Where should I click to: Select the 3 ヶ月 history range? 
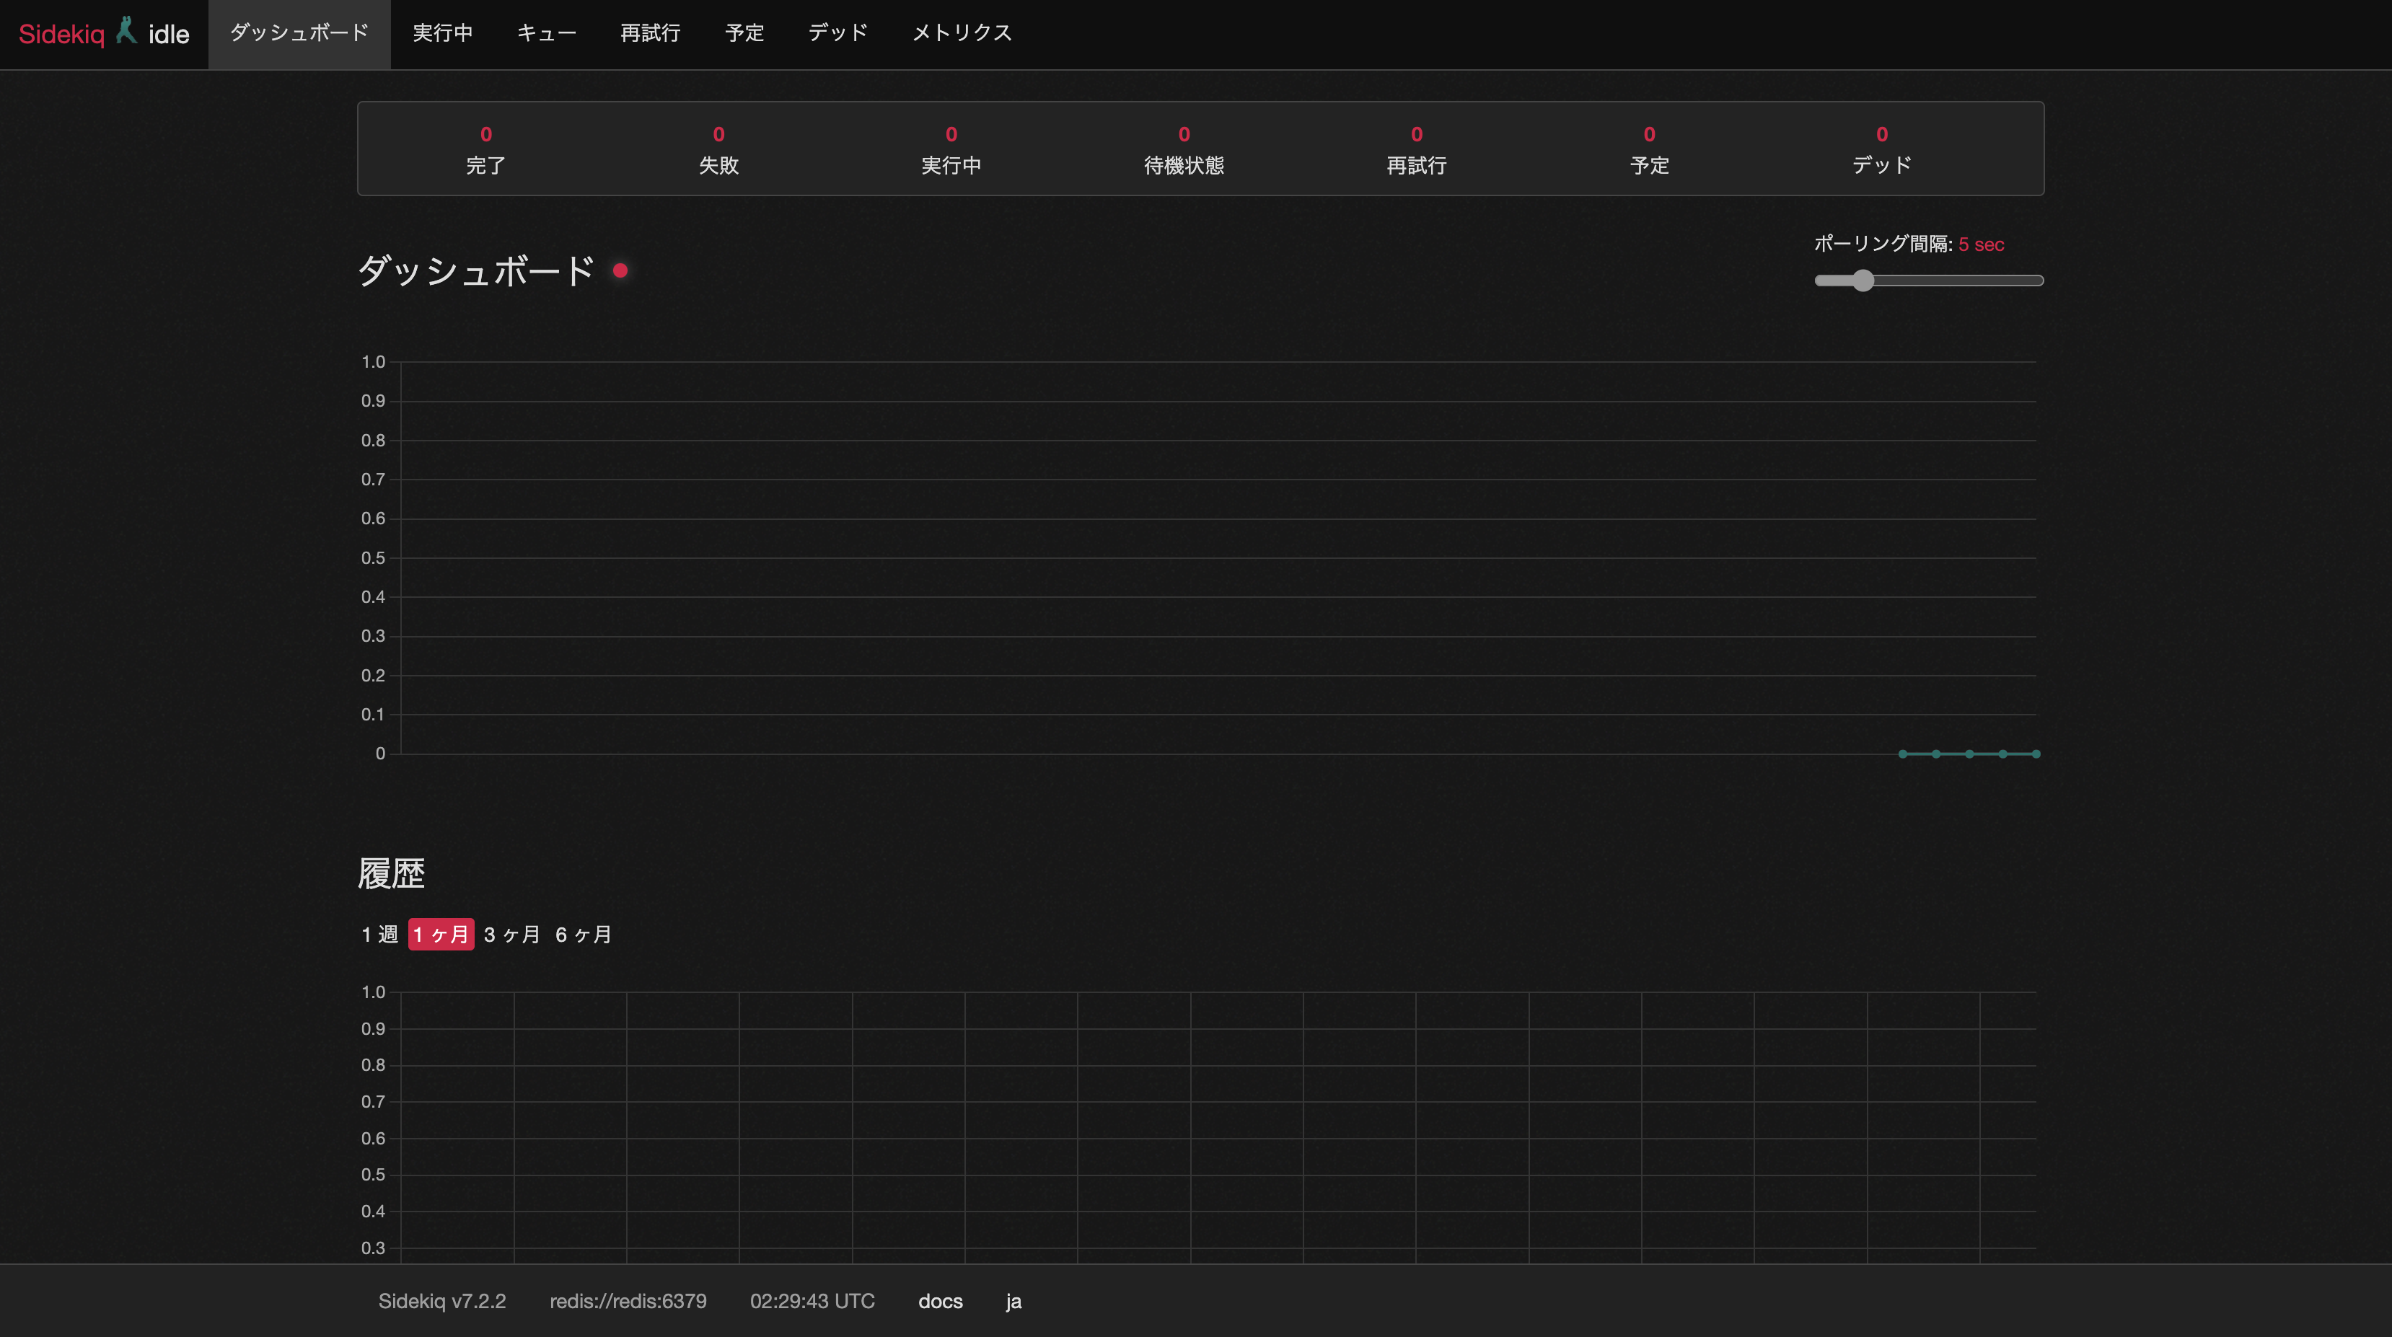coord(511,934)
